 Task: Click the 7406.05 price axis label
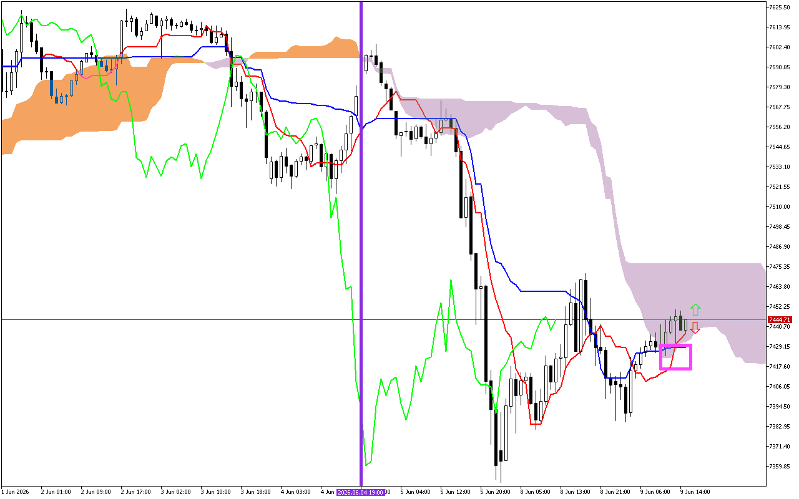pyautogui.click(x=780, y=386)
